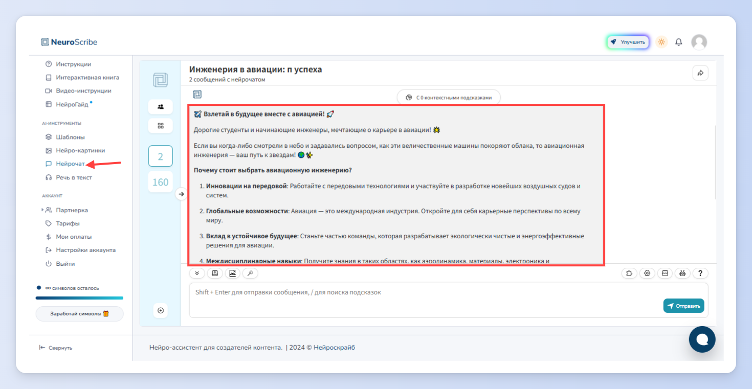Screen dimensions: 752x389
Task: Click the Улучшить upgrade button
Action: point(628,42)
